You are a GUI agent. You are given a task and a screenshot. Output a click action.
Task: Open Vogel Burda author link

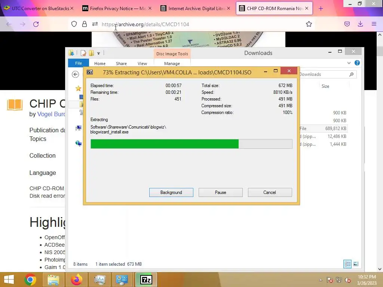pos(51,114)
